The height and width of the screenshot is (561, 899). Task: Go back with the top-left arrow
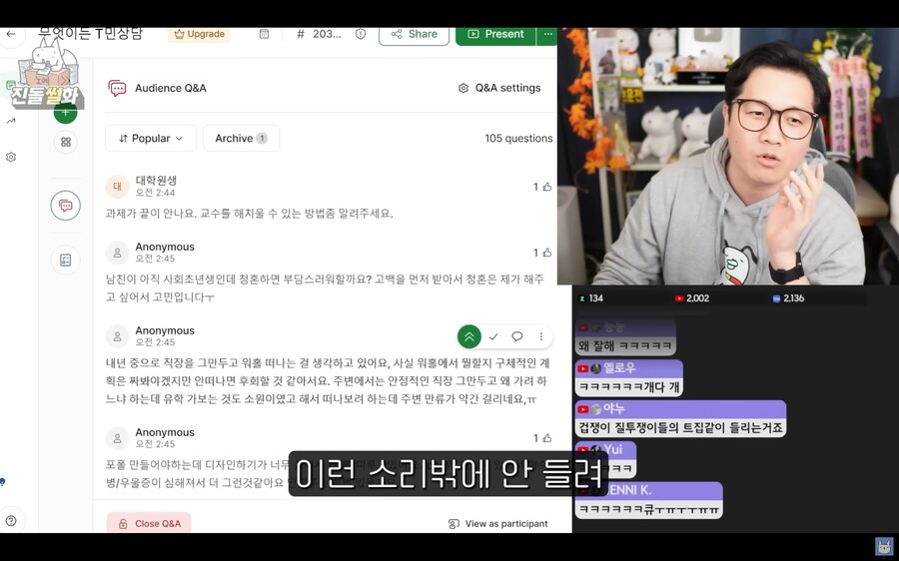[10, 34]
